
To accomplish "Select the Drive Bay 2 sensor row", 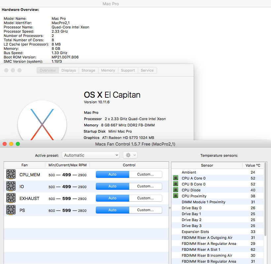I will 217,220.
